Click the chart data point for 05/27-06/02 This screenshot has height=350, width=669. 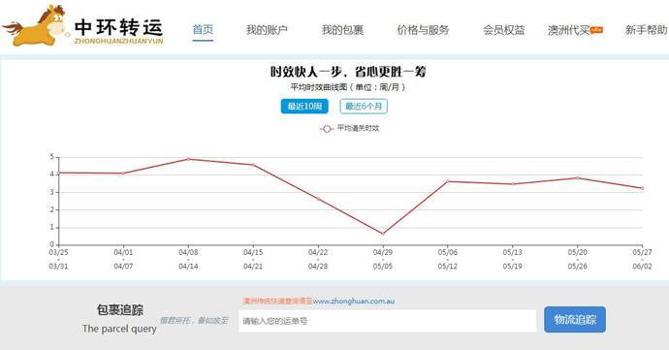coord(642,188)
